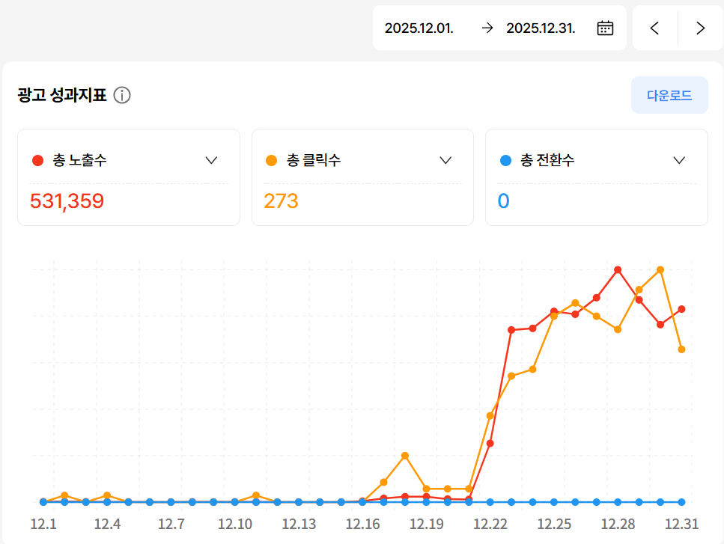Click x-axis label 12.4
The width and height of the screenshot is (724, 544).
coord(107,524)
